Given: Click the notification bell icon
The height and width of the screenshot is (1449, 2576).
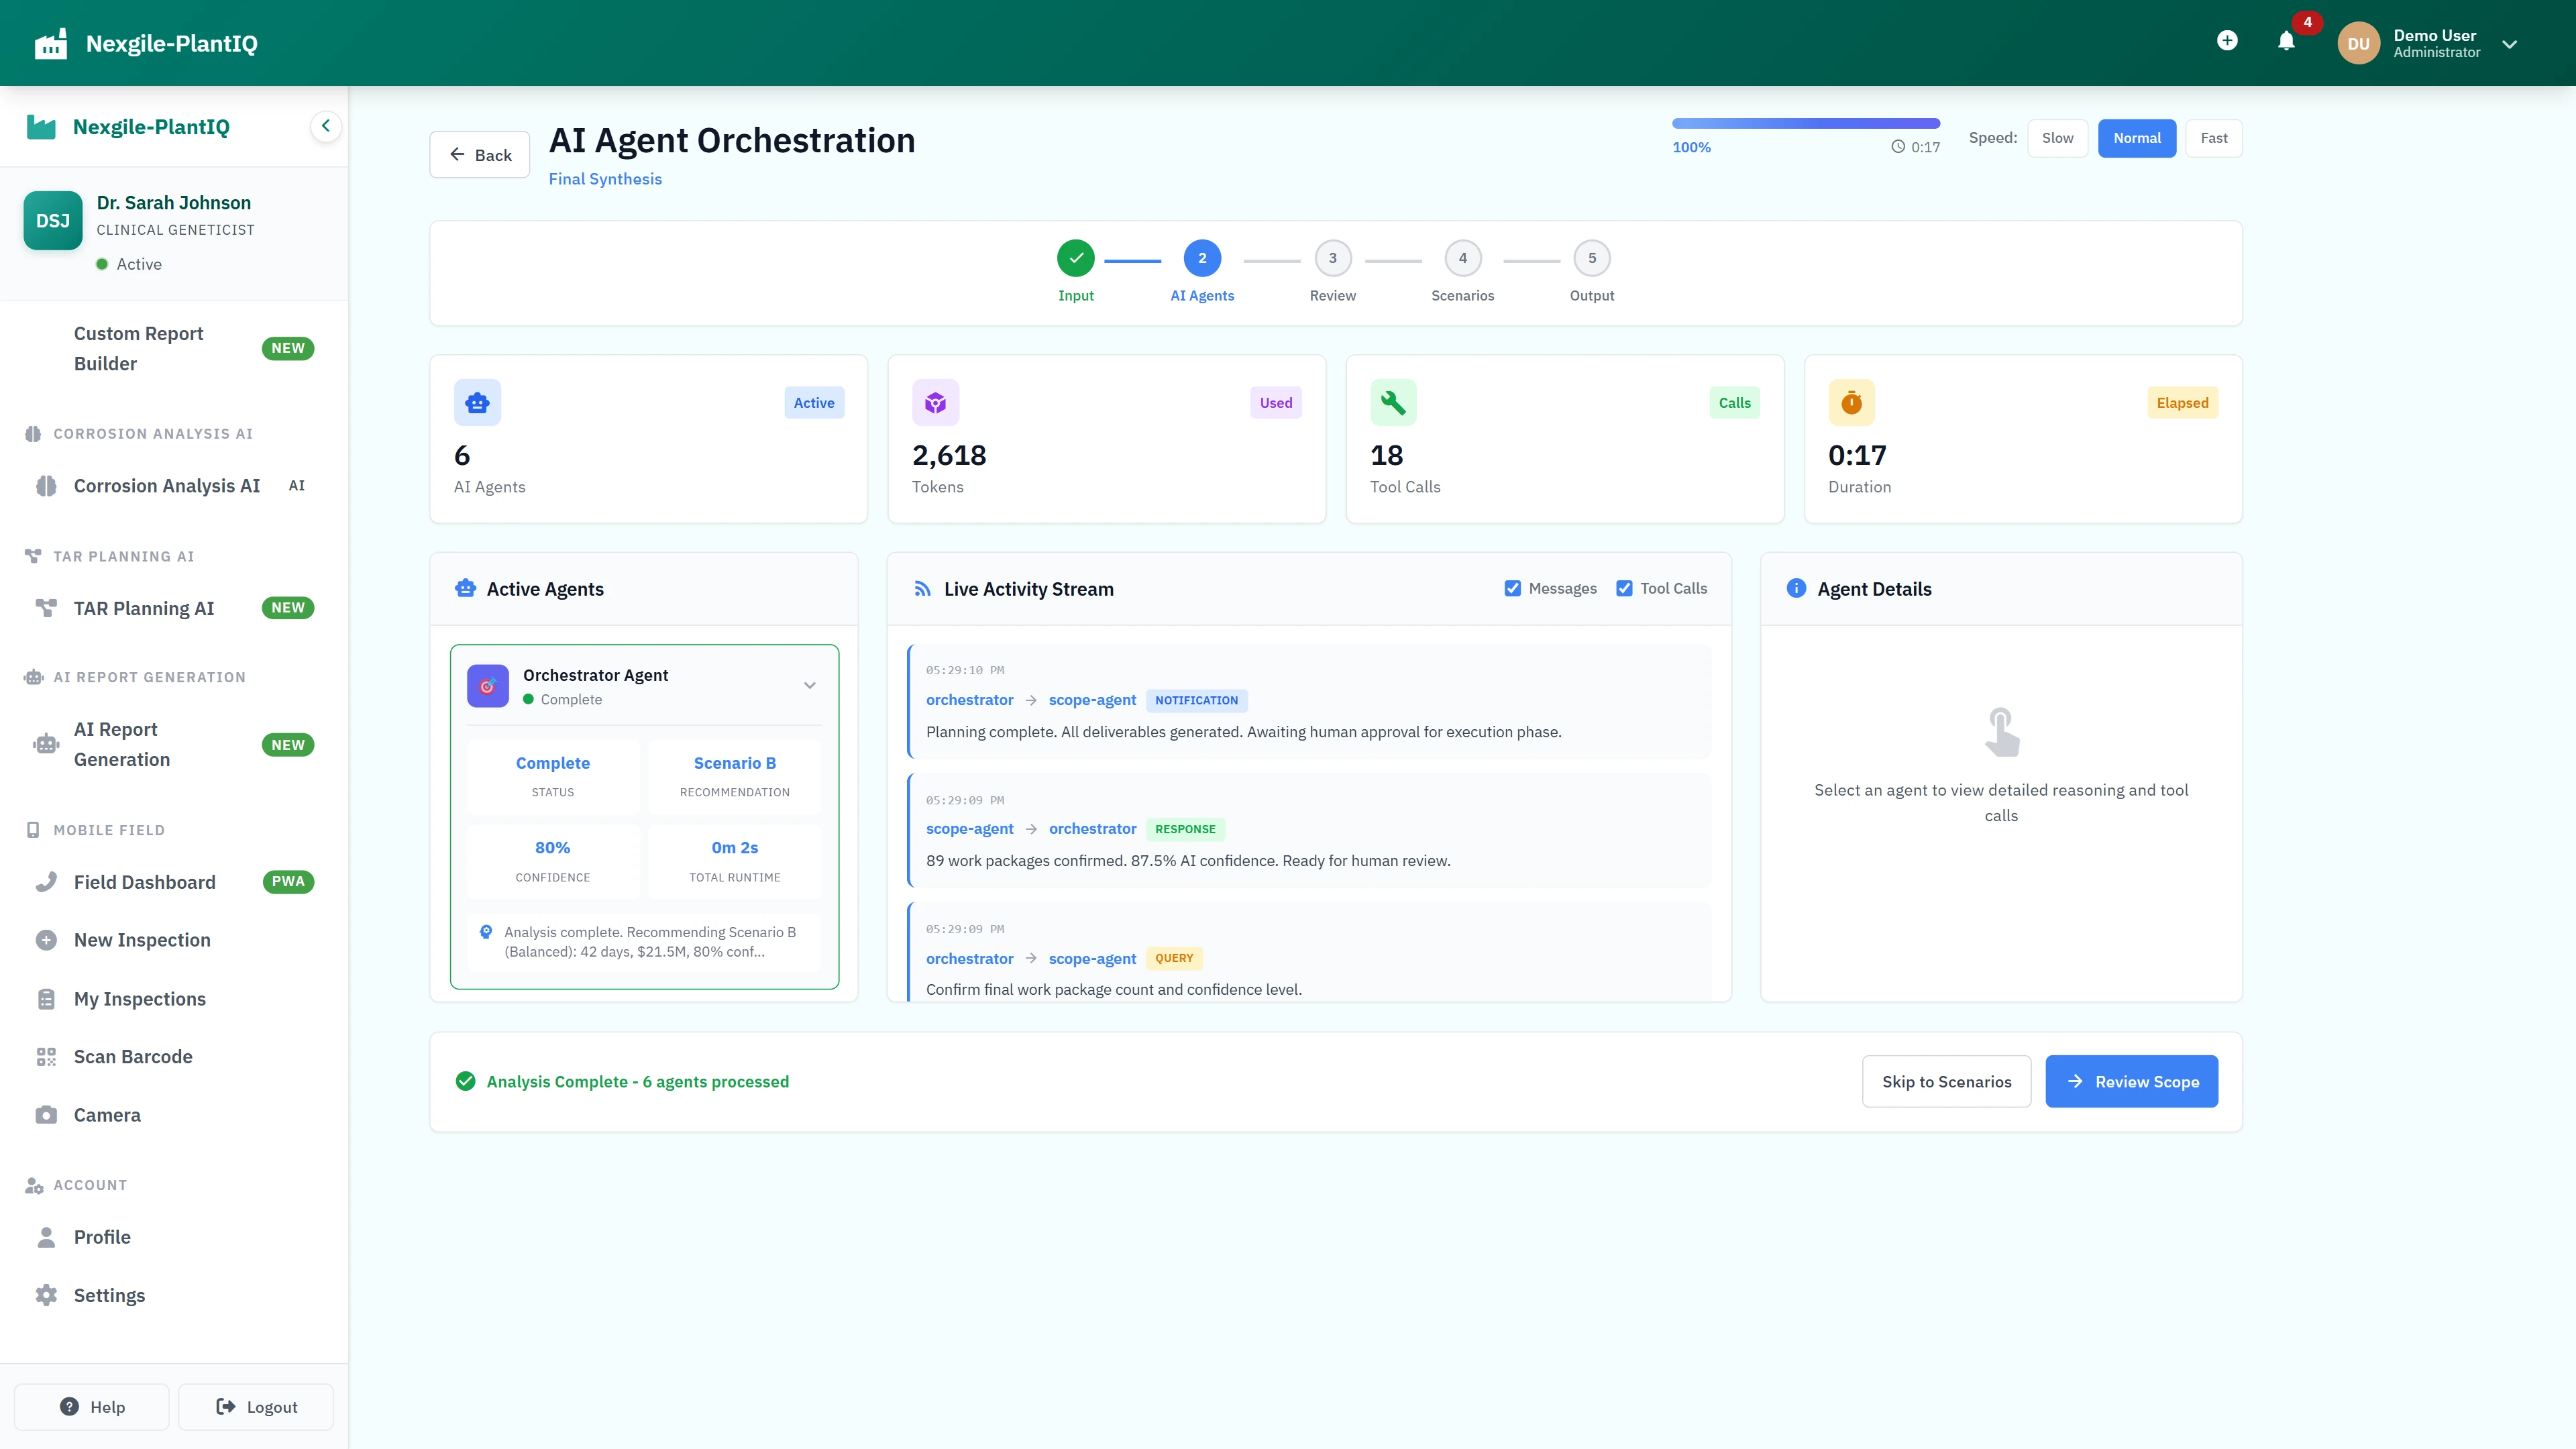Looking at the screenshot, I should (2286, 42).
